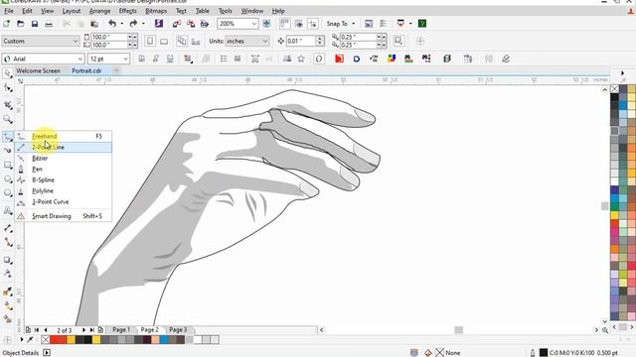Toggle portrait page orientation
The width and height of the screenshot is (636, 357).
click(x=150, y=42)
